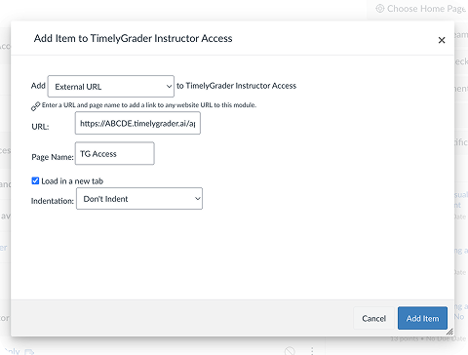Click the Choose Home Page target icon

click(x=380, y=9)
